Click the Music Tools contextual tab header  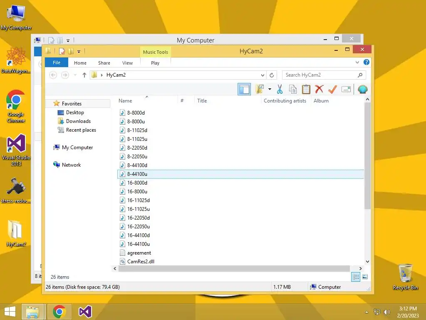[x=156, y=52]
